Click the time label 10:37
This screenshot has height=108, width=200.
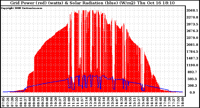(60, 102)
